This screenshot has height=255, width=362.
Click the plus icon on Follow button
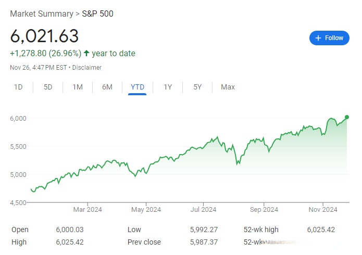pos(318,38)
